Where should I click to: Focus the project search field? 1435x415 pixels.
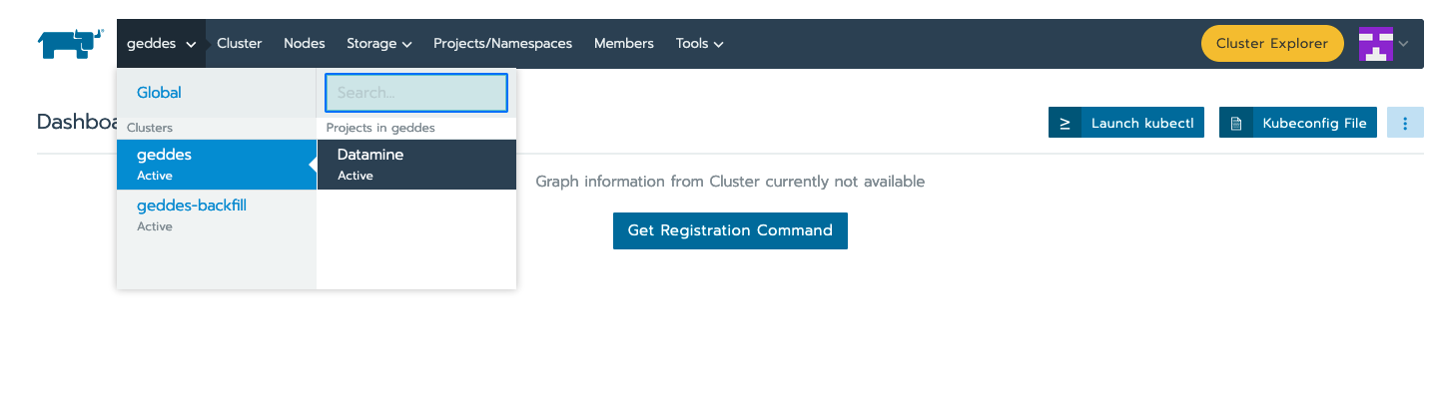pos(416,93)
